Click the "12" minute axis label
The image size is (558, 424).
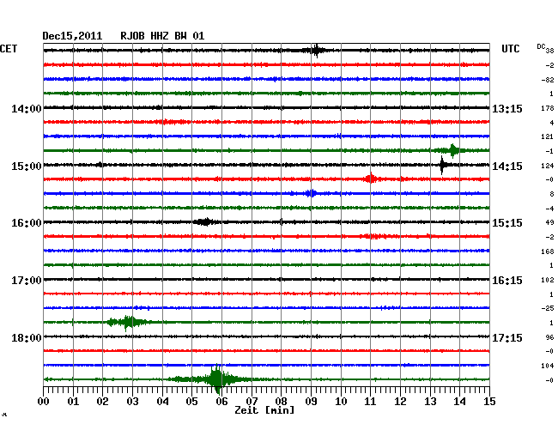click(400, 401)
